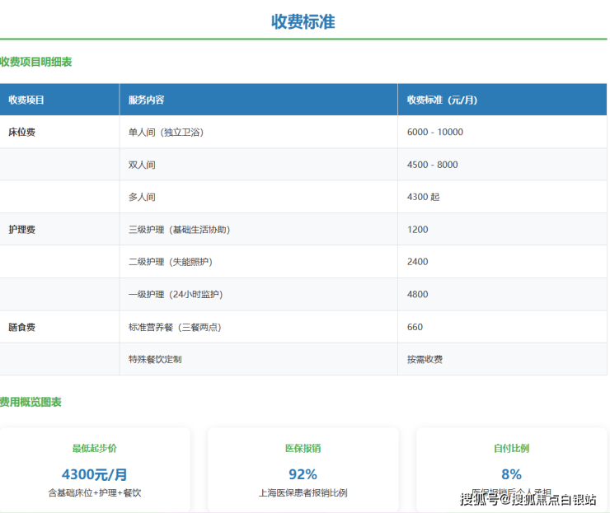Click the 一级护理（24小时监护） cell

click(x=176, y=294)
